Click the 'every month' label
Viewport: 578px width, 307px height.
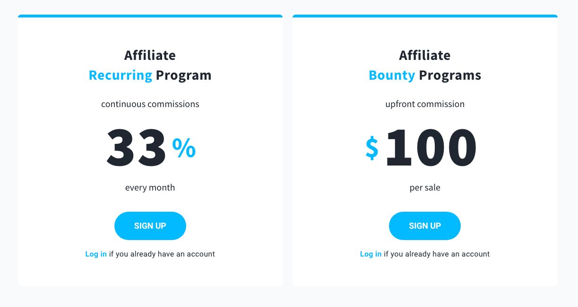click(x=150, y=188)
